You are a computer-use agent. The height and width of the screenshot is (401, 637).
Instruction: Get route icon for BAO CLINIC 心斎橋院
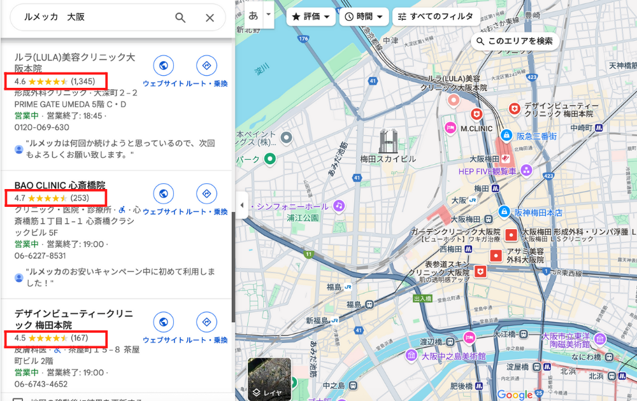(x=206, y=193)
